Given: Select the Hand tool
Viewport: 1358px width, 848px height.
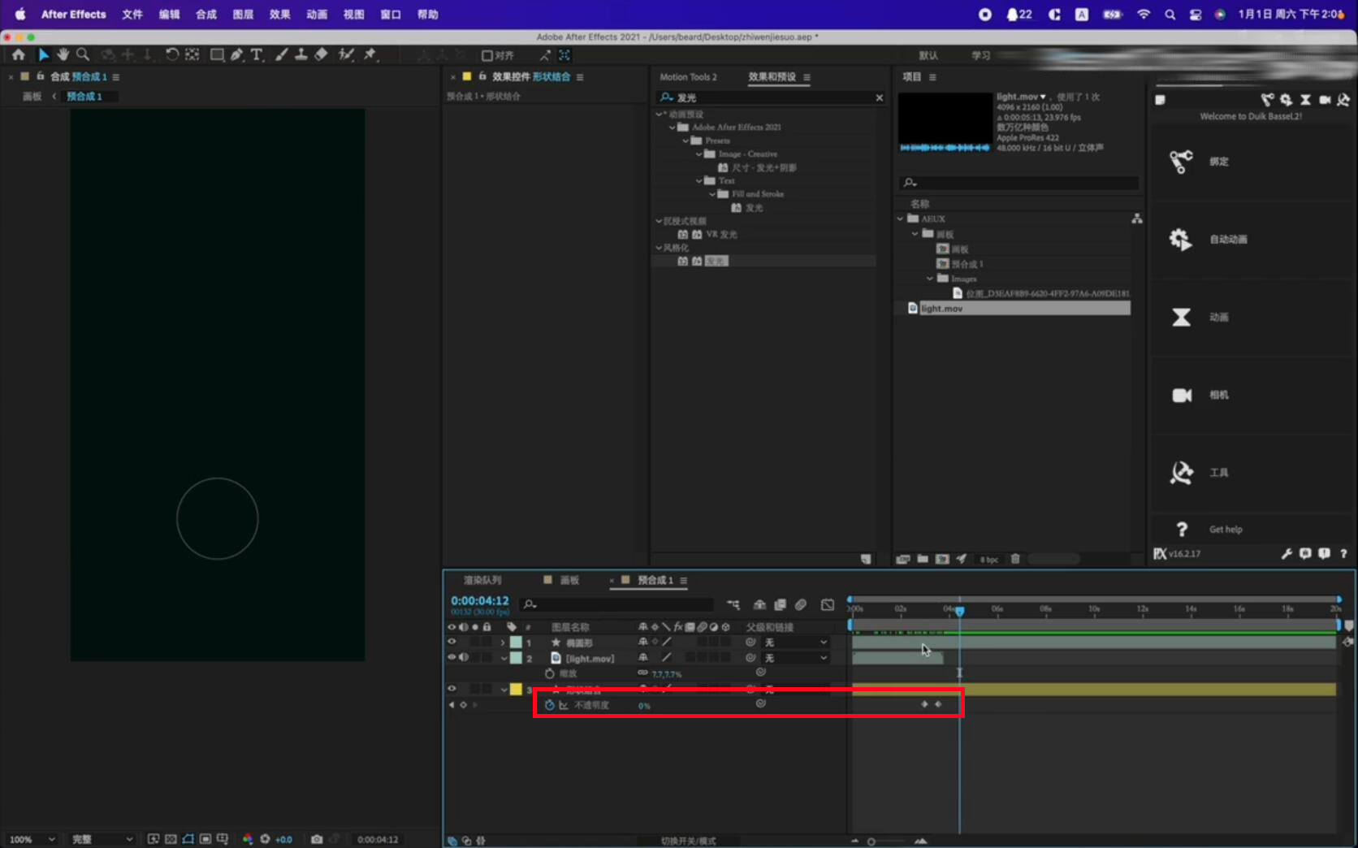Looking at the screenshot, I should (x=63, y=54).
